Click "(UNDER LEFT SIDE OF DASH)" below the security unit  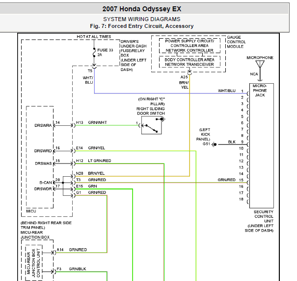[x=259, y=228]
